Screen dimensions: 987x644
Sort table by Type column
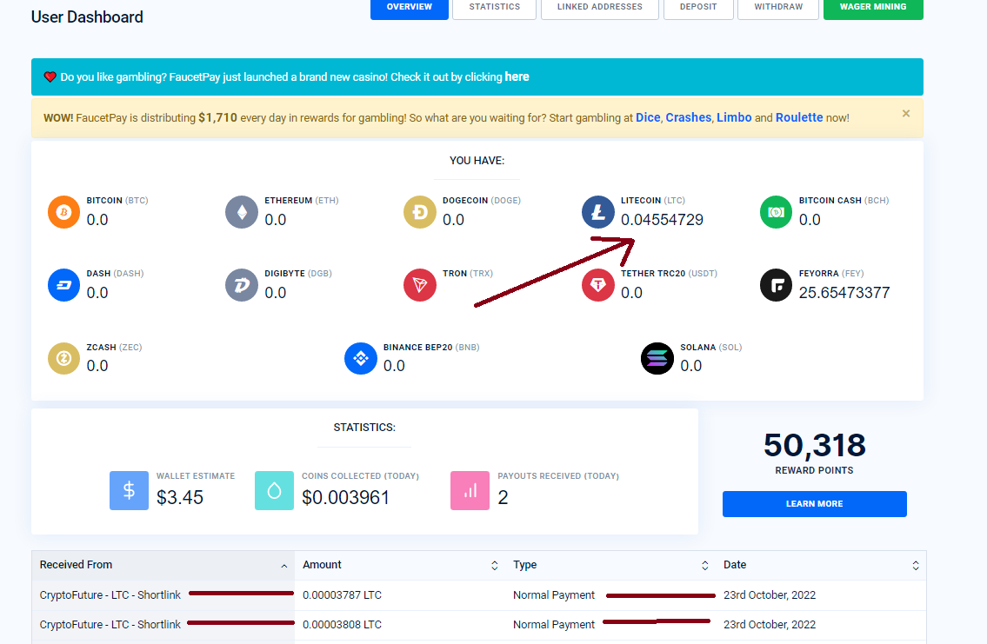[x=610, y=565]
